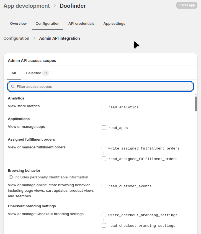Switch to API credentials tab
This screenshot has height=234, width=201.
81,24
